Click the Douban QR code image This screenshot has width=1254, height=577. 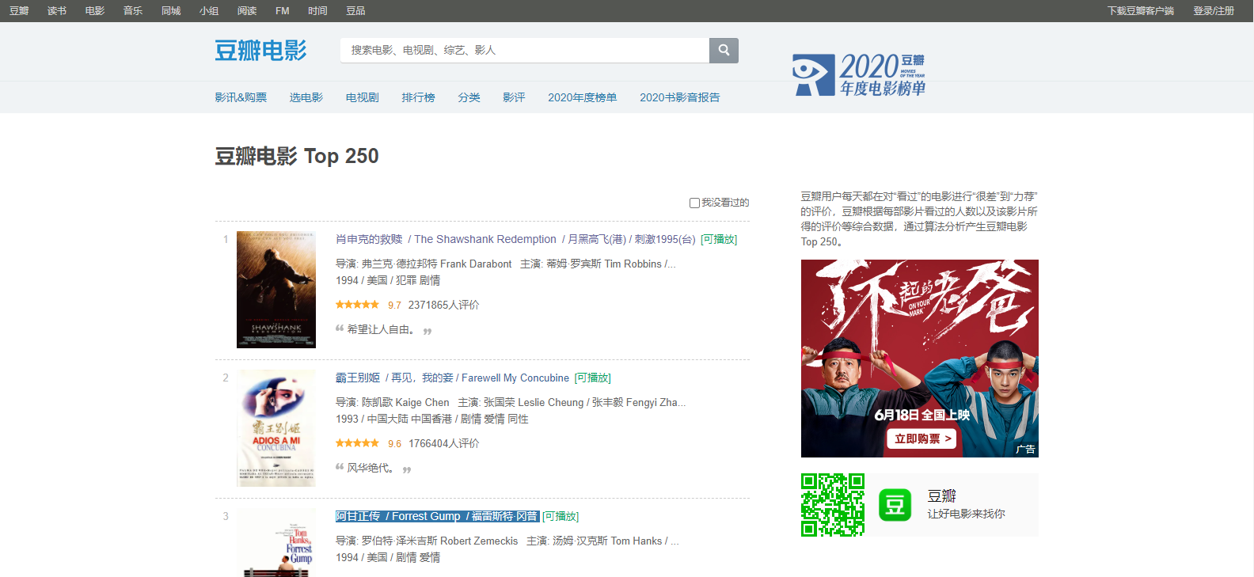click(x=833, y=505)
